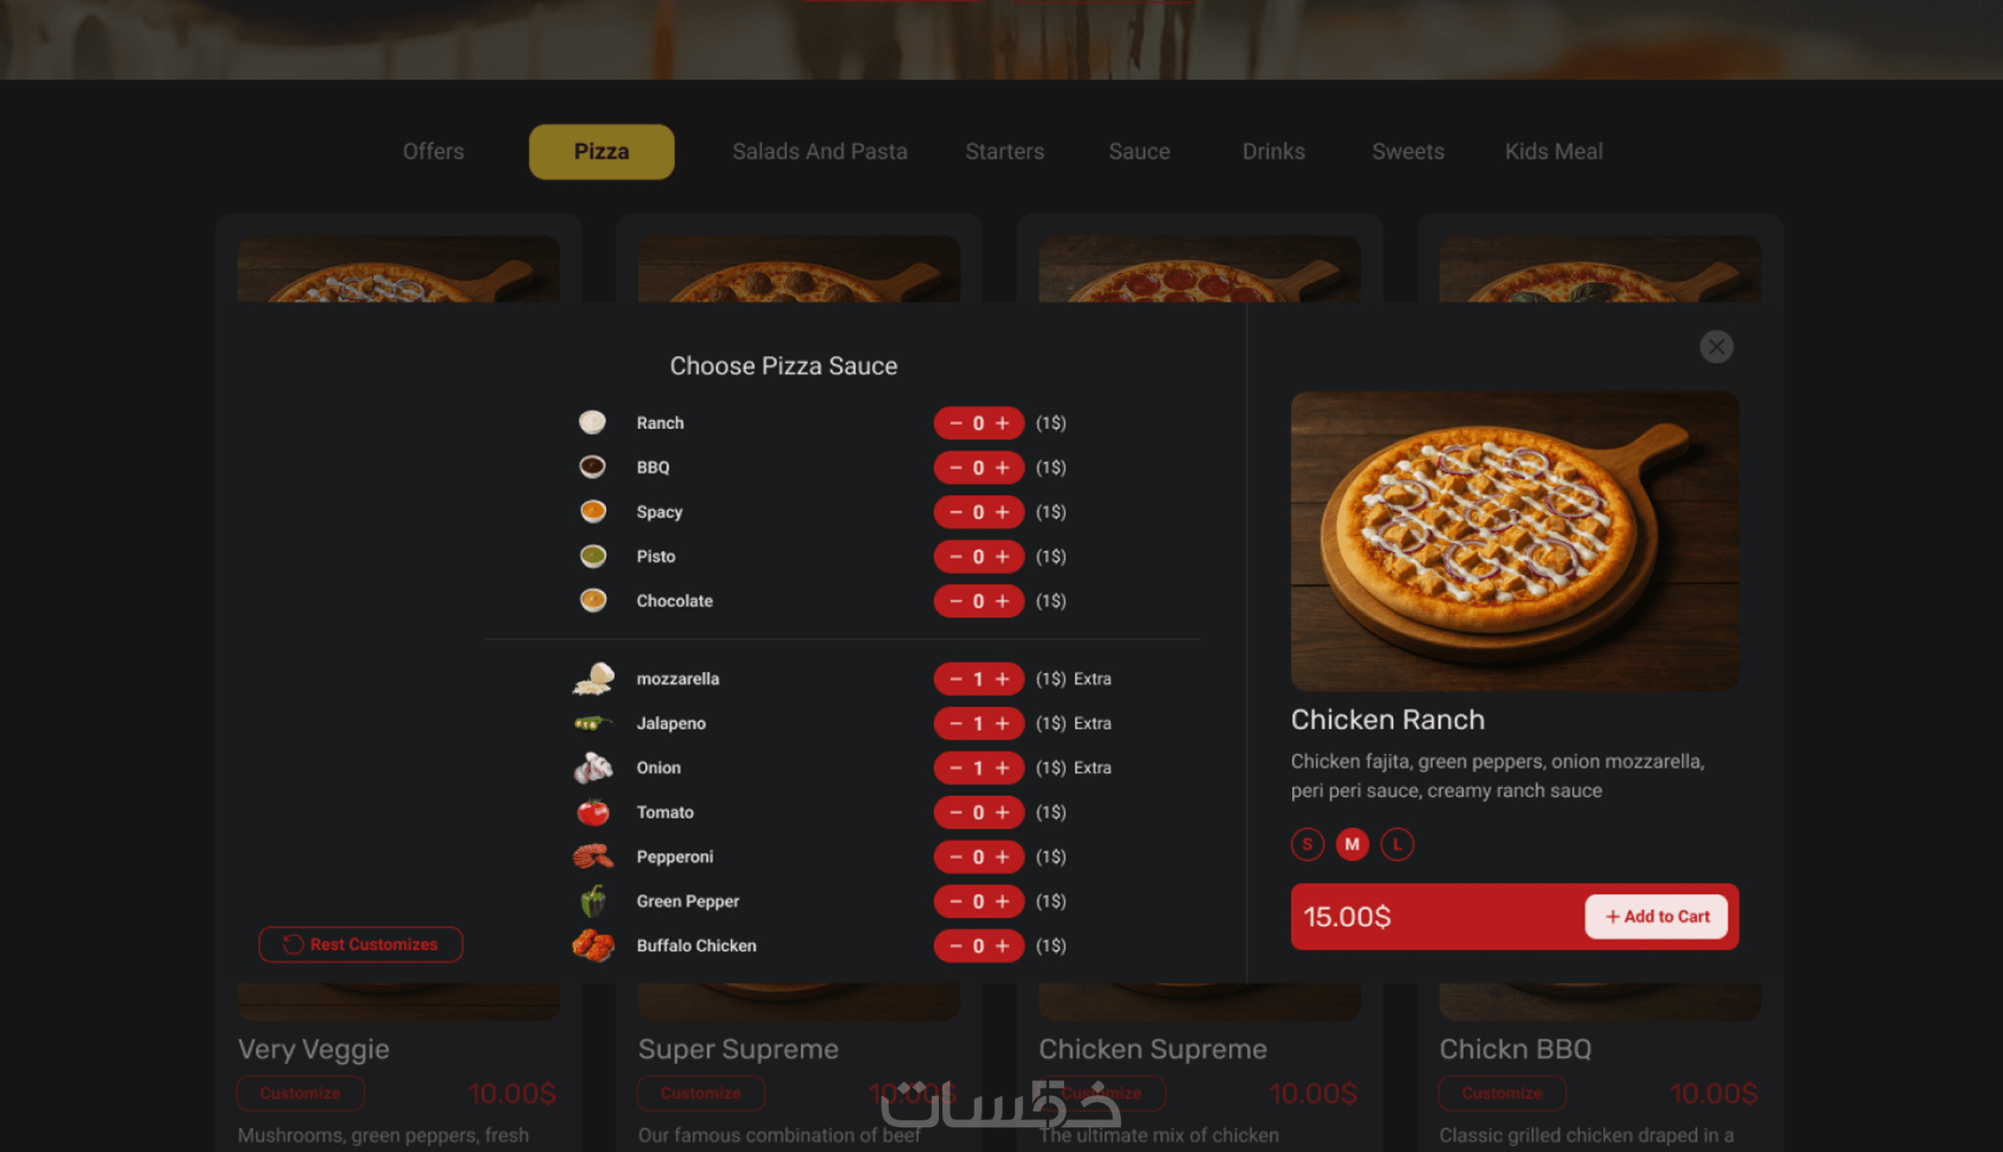Click Add to Cart button

point(1657,917)
